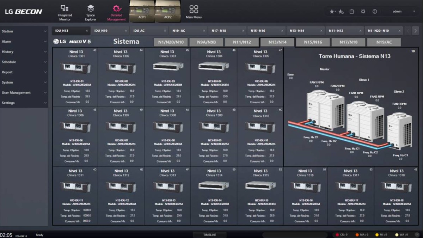Click the N19/AC system button
The width and height of the screenshot is (423, 238).
(384, 42)
